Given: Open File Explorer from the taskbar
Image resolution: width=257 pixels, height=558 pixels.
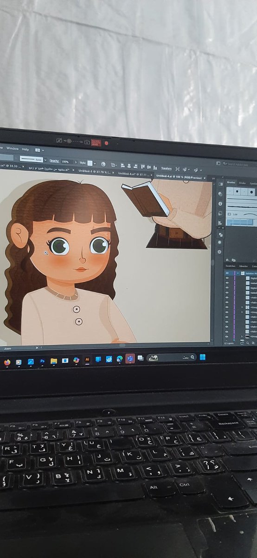Looking at the screenshot, I should (x=54, y=360).
